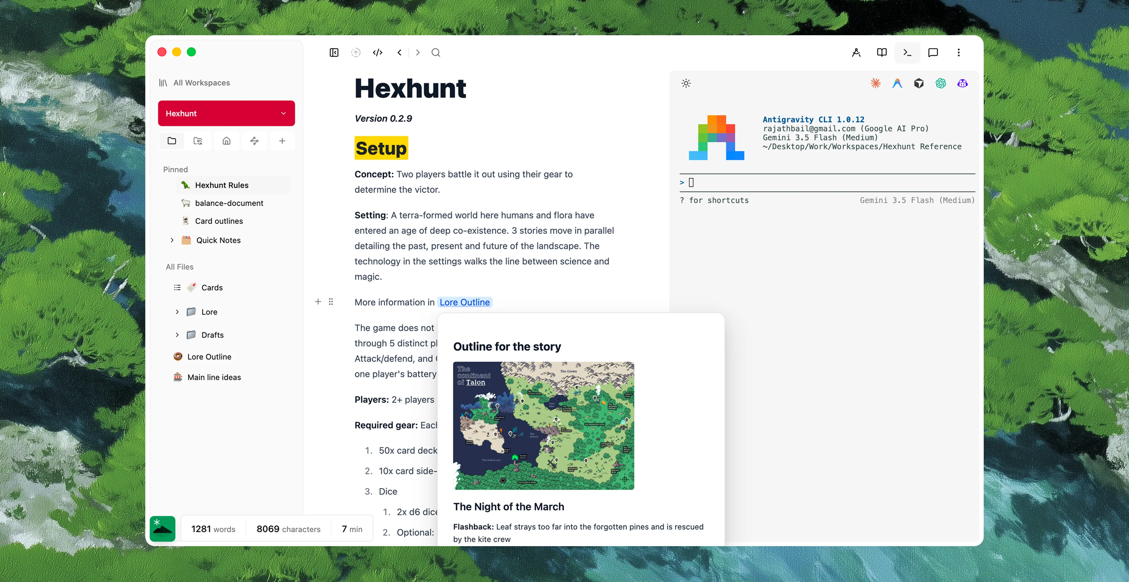Screen dimensions: 1129x582
Task: Click the All Files section label
Action: pos(179,267)
